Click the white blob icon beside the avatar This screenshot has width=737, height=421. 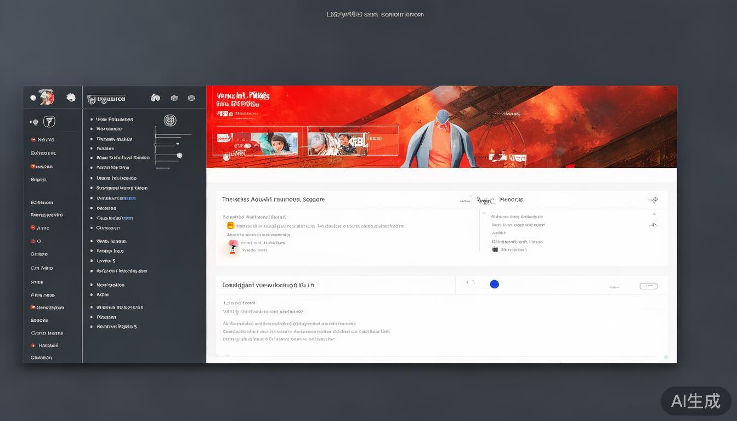[71, 97]
